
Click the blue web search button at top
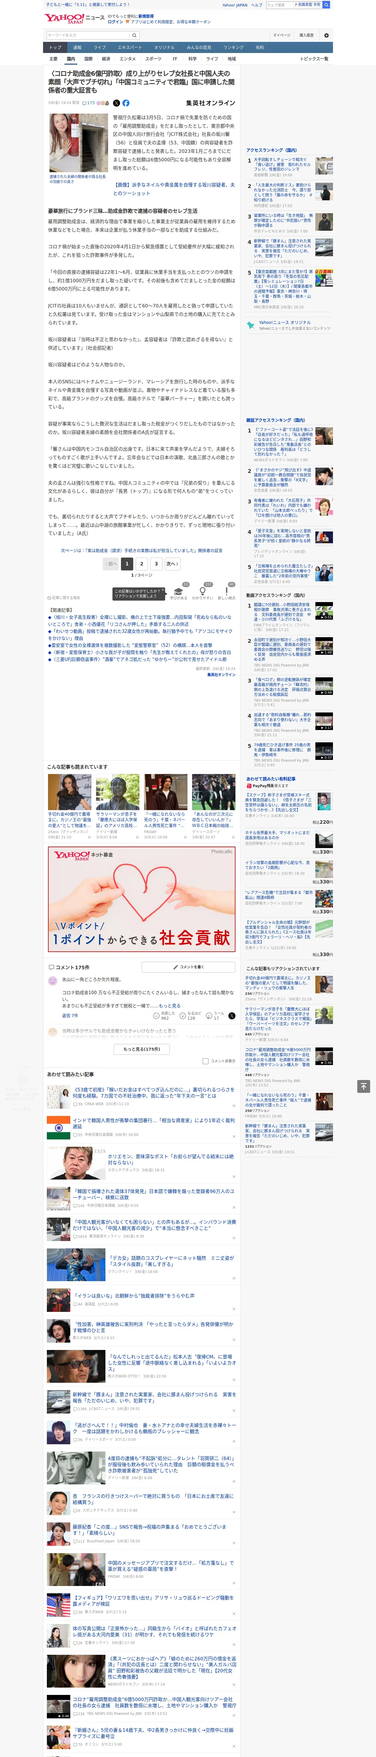click(326, 5)
